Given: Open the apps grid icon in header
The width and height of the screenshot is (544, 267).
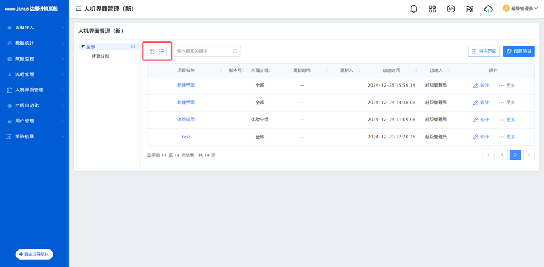Looking at the screenshot, I should [432, 9].
